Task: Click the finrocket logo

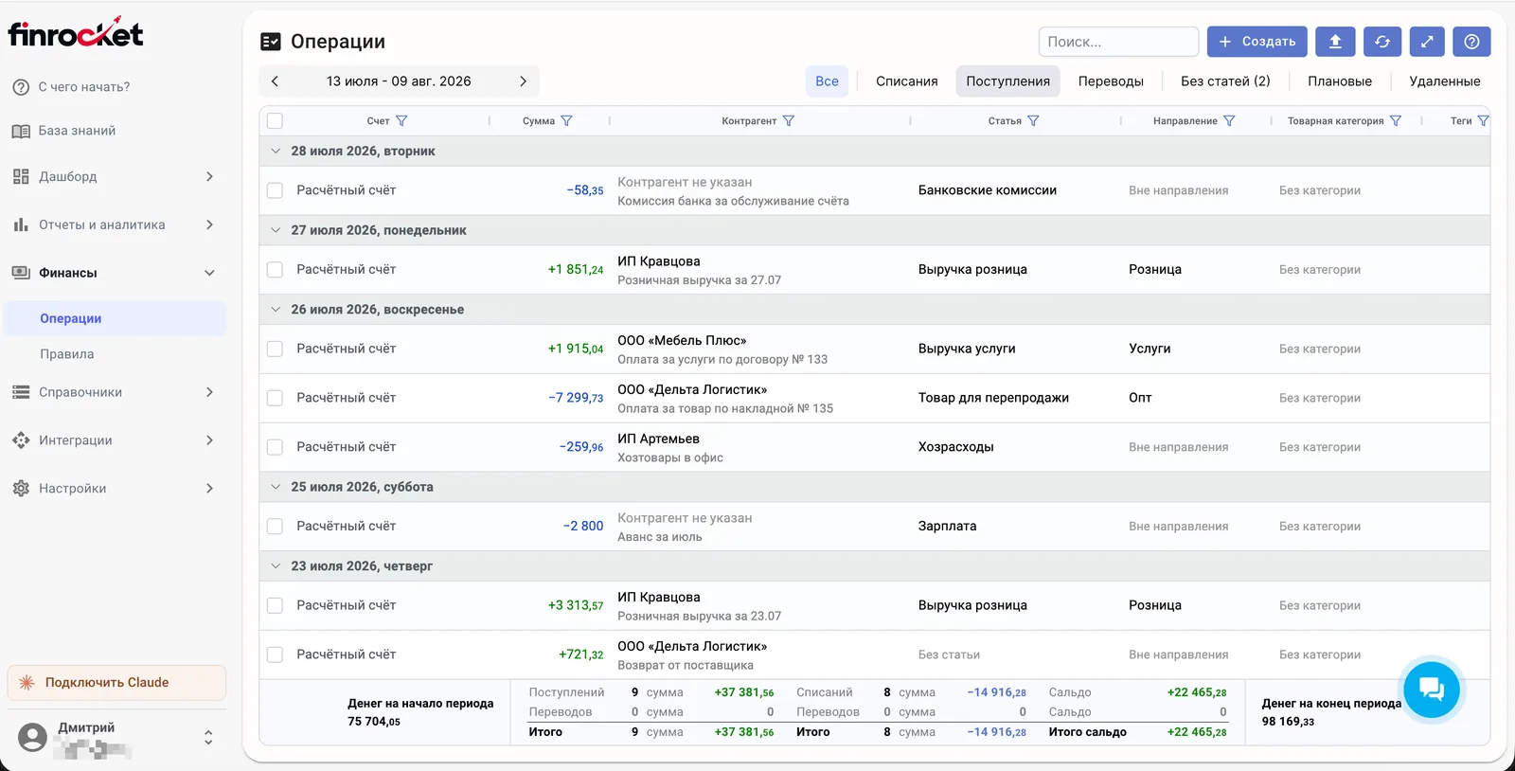Action: [x=76, y=33]
